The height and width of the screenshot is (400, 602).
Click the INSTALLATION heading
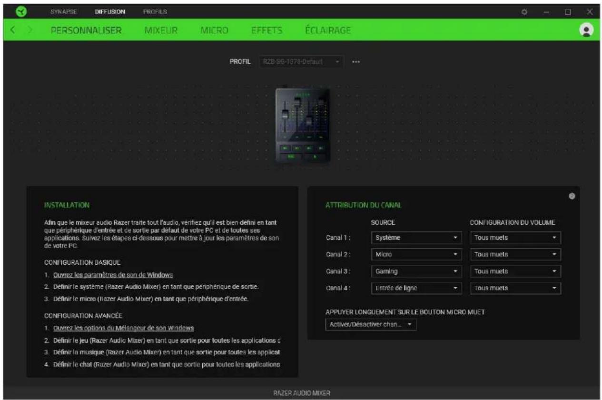click(67, 206)
